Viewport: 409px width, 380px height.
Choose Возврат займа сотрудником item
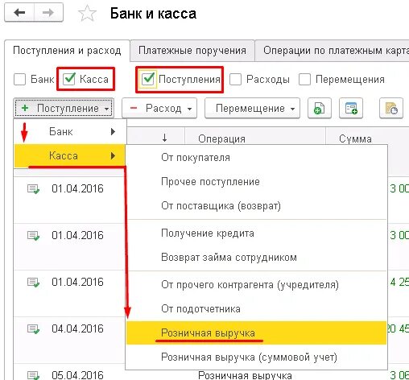coord(256,258)
